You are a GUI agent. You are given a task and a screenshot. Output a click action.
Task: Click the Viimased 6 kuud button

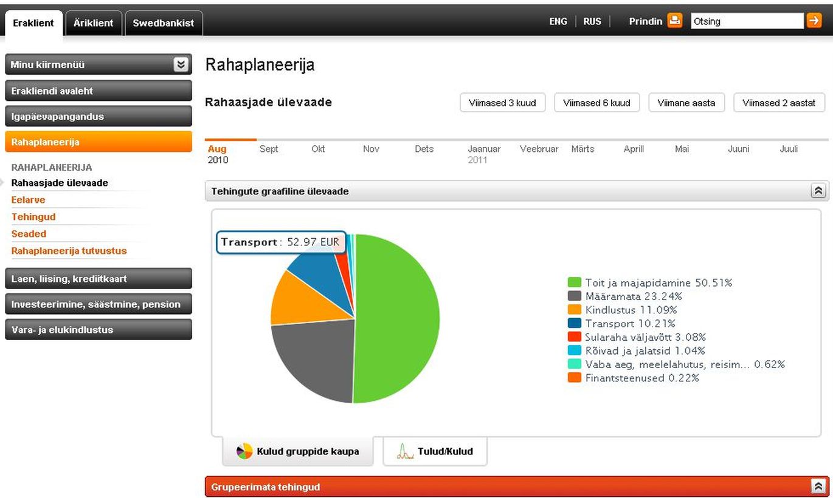596,103
